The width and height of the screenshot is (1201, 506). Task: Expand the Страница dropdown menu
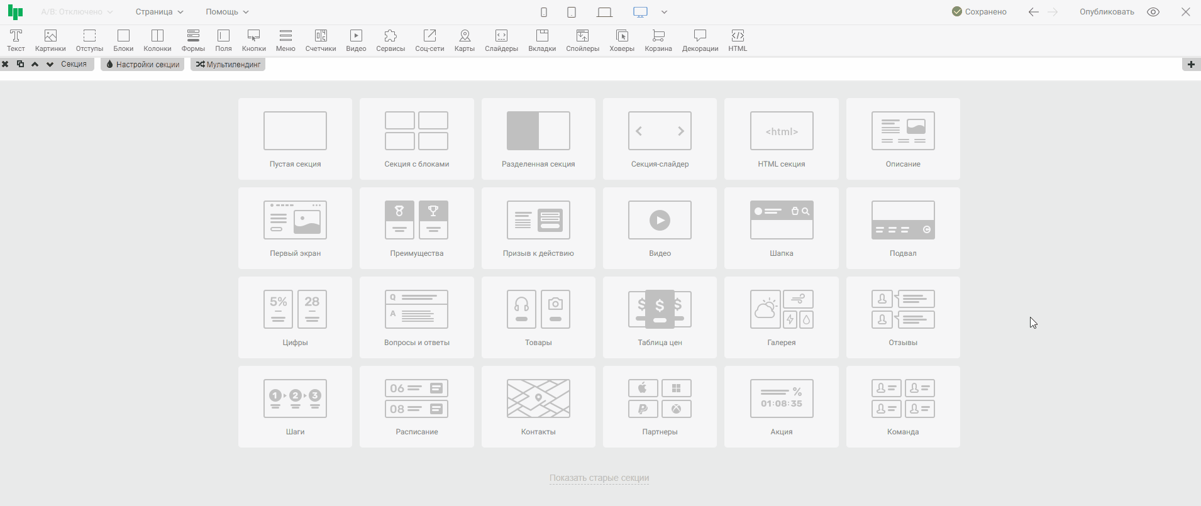(159, 12)
